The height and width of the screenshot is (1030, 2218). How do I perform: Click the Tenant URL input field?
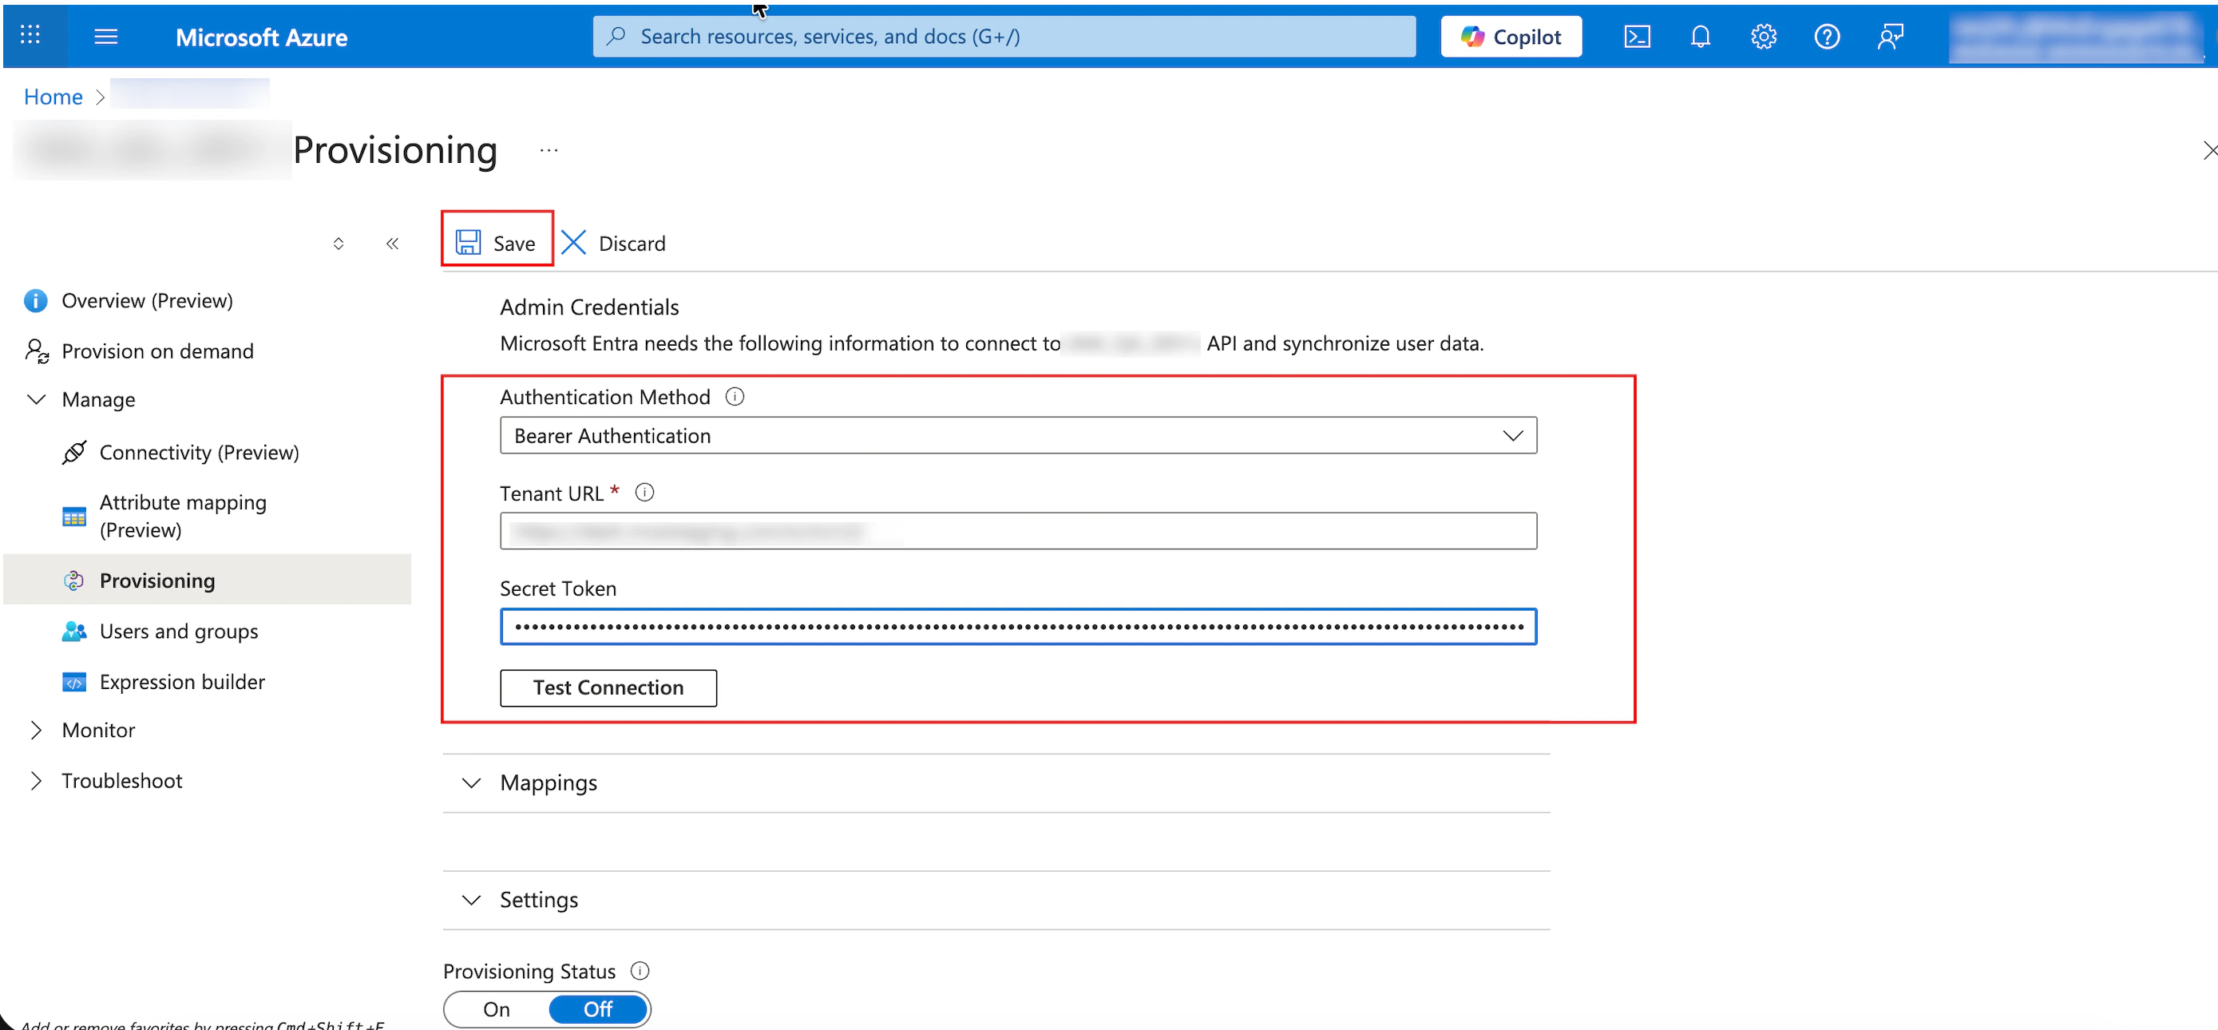(x=1018, y=531)
